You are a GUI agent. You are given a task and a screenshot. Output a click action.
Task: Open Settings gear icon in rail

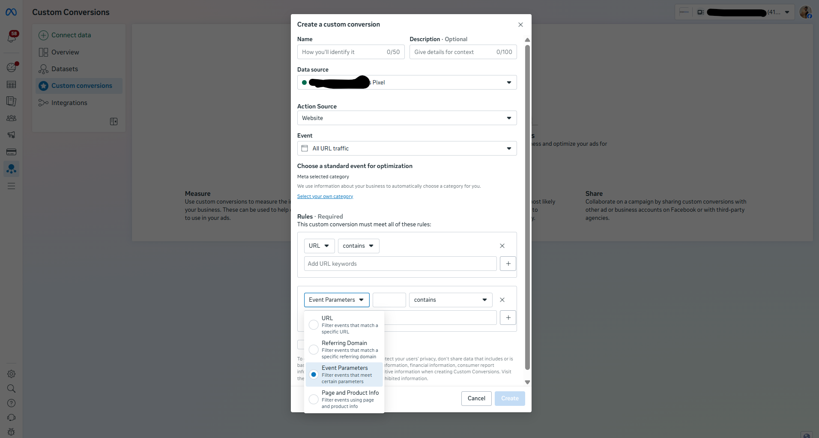point(12,374)
